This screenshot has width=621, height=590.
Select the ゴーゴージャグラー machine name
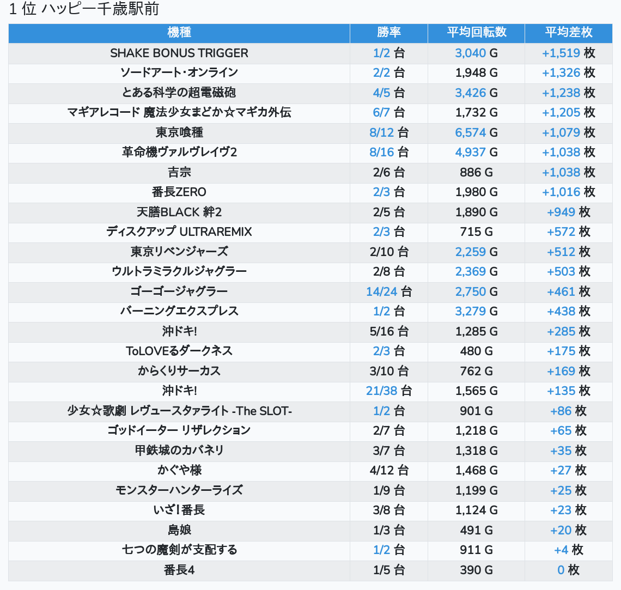point(179,291)
